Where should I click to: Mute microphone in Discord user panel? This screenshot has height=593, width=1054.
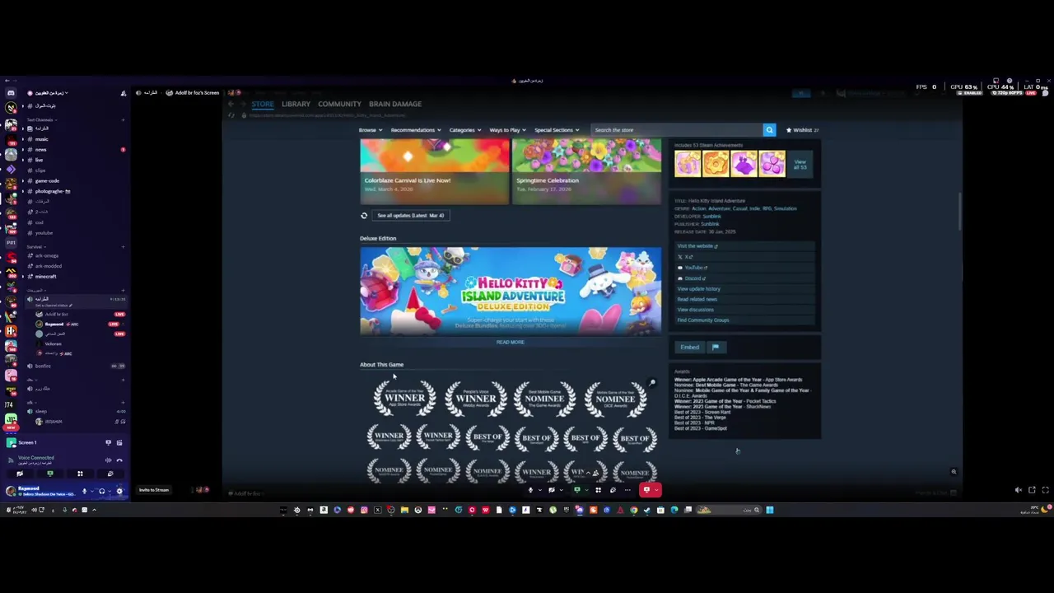(x=84, y=491)
